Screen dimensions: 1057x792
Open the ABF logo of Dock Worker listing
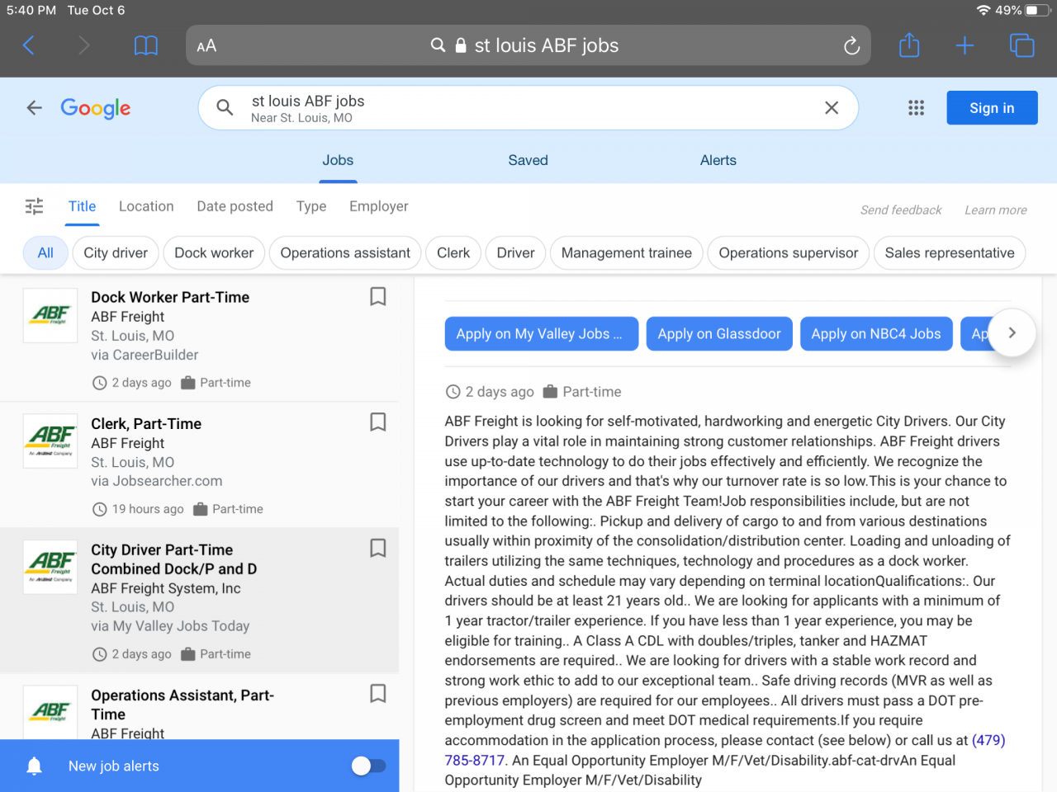coord(50,315)
